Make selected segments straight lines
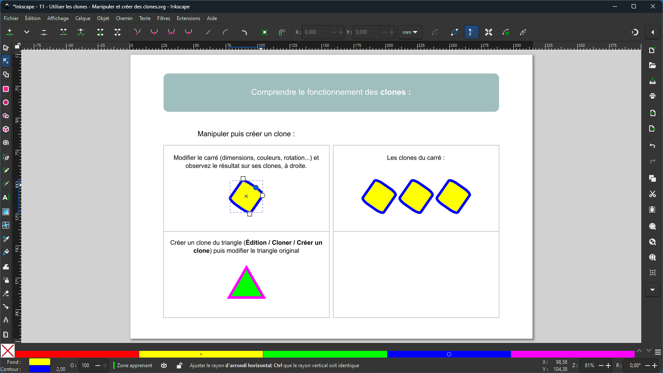The width and height of the screenshot is (663, 373). (x=208, y=32)
